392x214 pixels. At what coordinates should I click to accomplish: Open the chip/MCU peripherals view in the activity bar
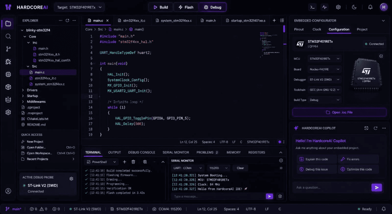click(8, 74)
